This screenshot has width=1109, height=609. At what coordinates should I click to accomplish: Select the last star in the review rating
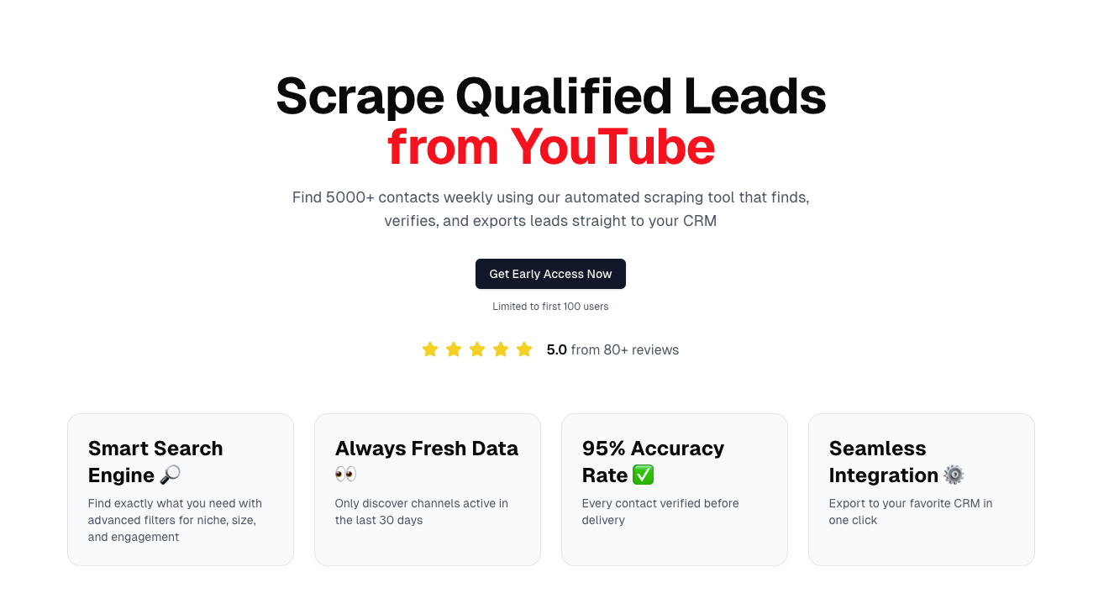(525, 349)
